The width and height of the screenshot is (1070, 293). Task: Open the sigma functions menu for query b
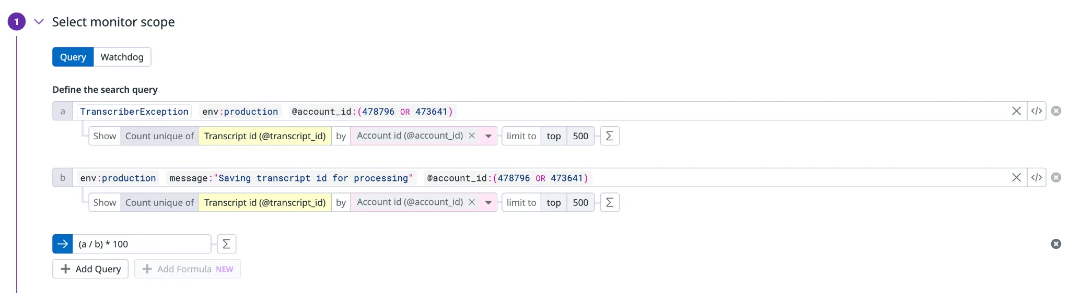pos(610,203)
